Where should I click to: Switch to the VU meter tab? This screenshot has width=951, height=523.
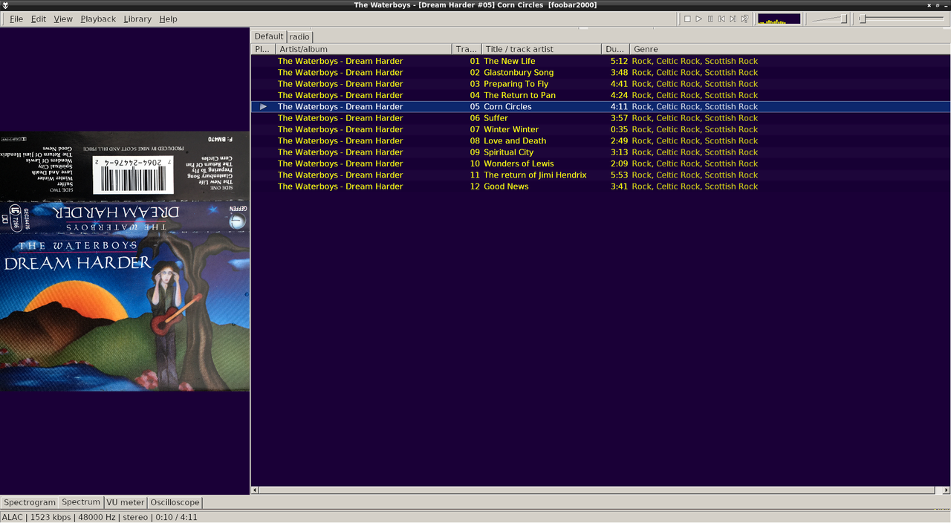pos(126,502)
